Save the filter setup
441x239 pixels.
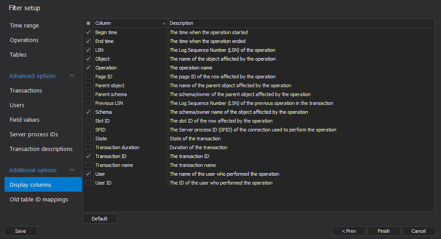point(20,231)
